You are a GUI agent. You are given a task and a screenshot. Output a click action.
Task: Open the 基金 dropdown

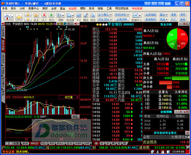164,15
